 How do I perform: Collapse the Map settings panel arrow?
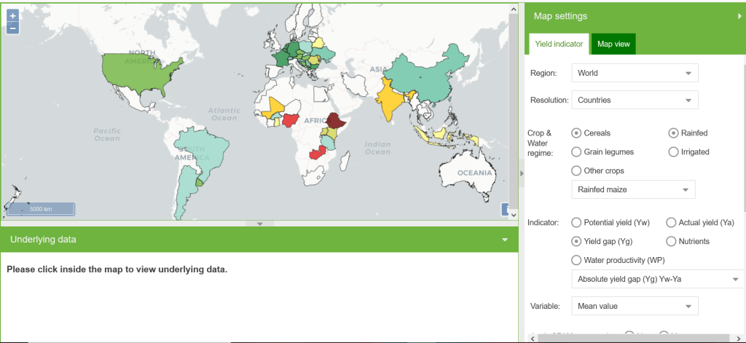click(x=739, y=16)
